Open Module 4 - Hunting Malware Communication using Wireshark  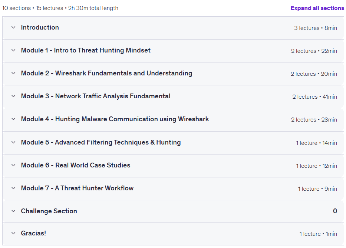click(x=115, y=119)
